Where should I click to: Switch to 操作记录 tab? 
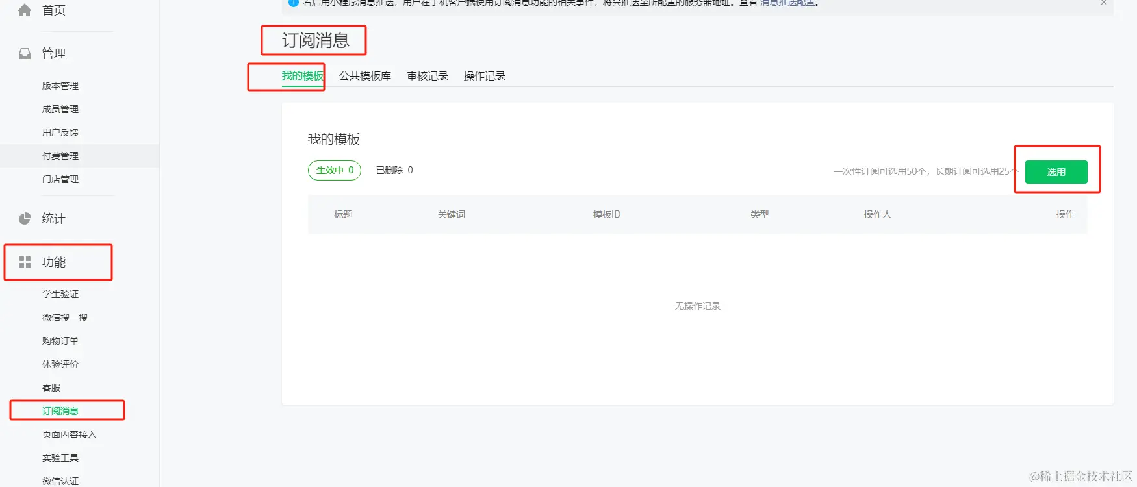(x=485, y=76)
